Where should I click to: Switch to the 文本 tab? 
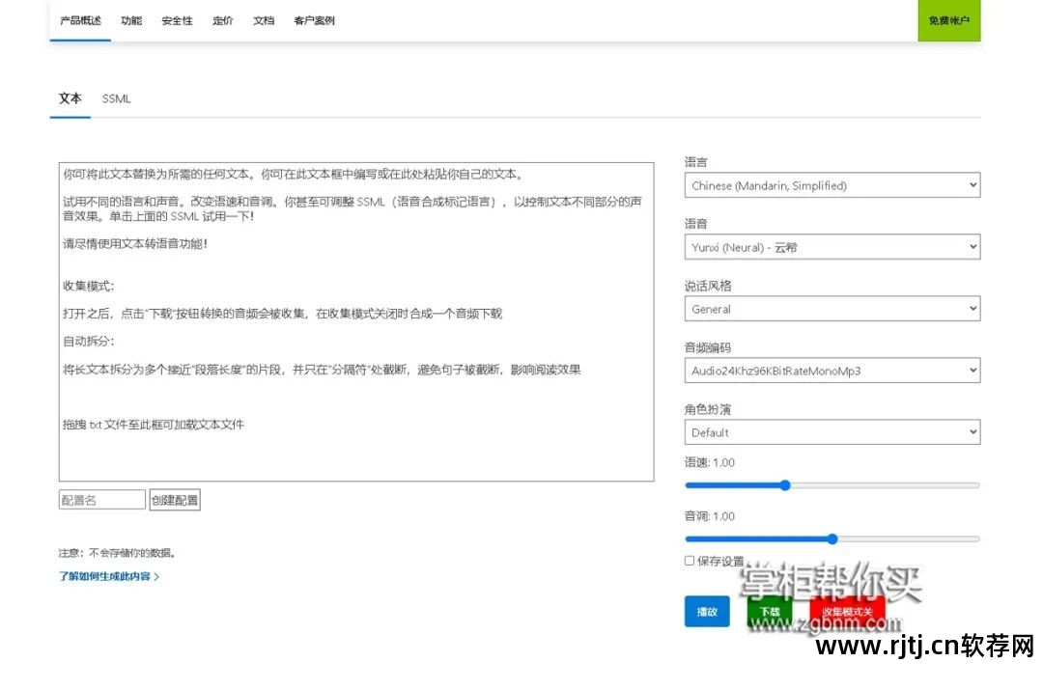tap(70, 98)
